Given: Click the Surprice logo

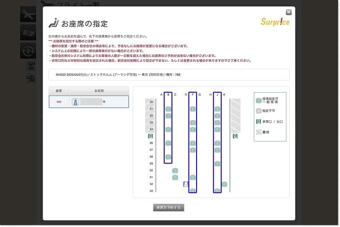Looking at the screenshot, I should click(275, 22).
